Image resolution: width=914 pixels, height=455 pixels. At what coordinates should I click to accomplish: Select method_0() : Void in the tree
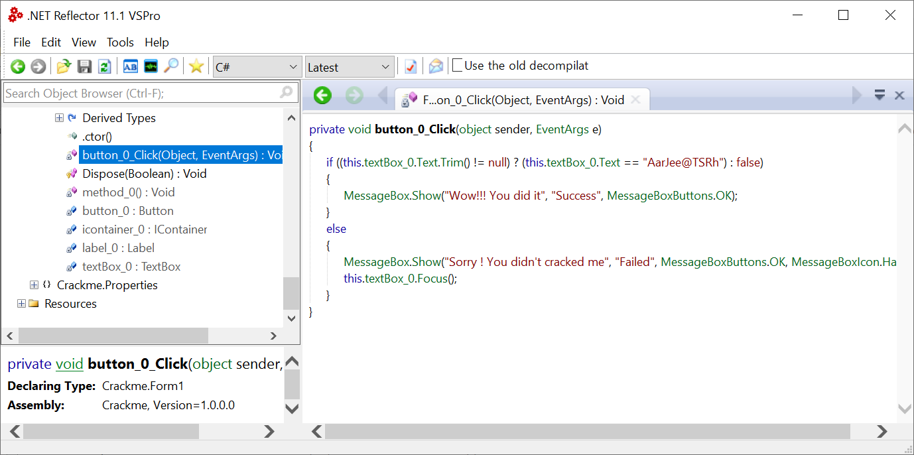(128, 192)
